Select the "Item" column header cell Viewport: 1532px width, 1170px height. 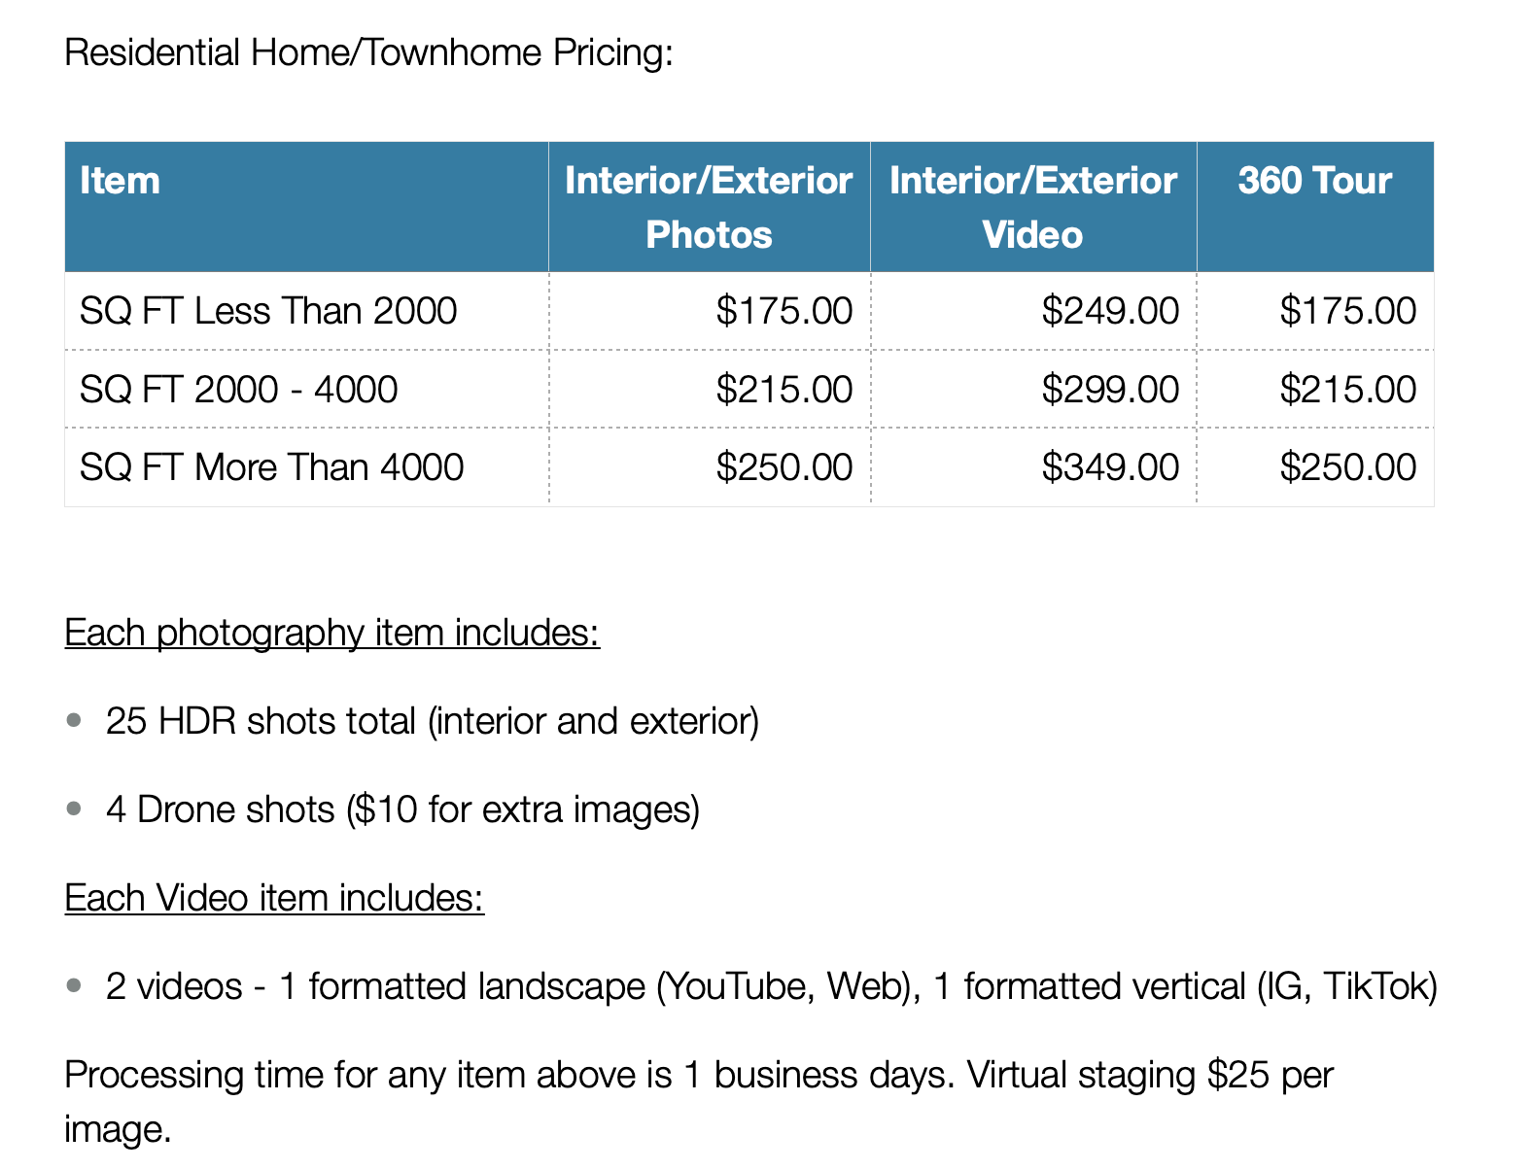coord(120,181)
